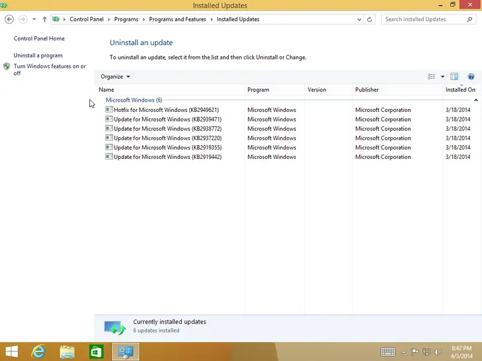Open Internet Explorer from the taskbar
The height and width of the screenshot is (361, 482).
click(x=38, y=351)
